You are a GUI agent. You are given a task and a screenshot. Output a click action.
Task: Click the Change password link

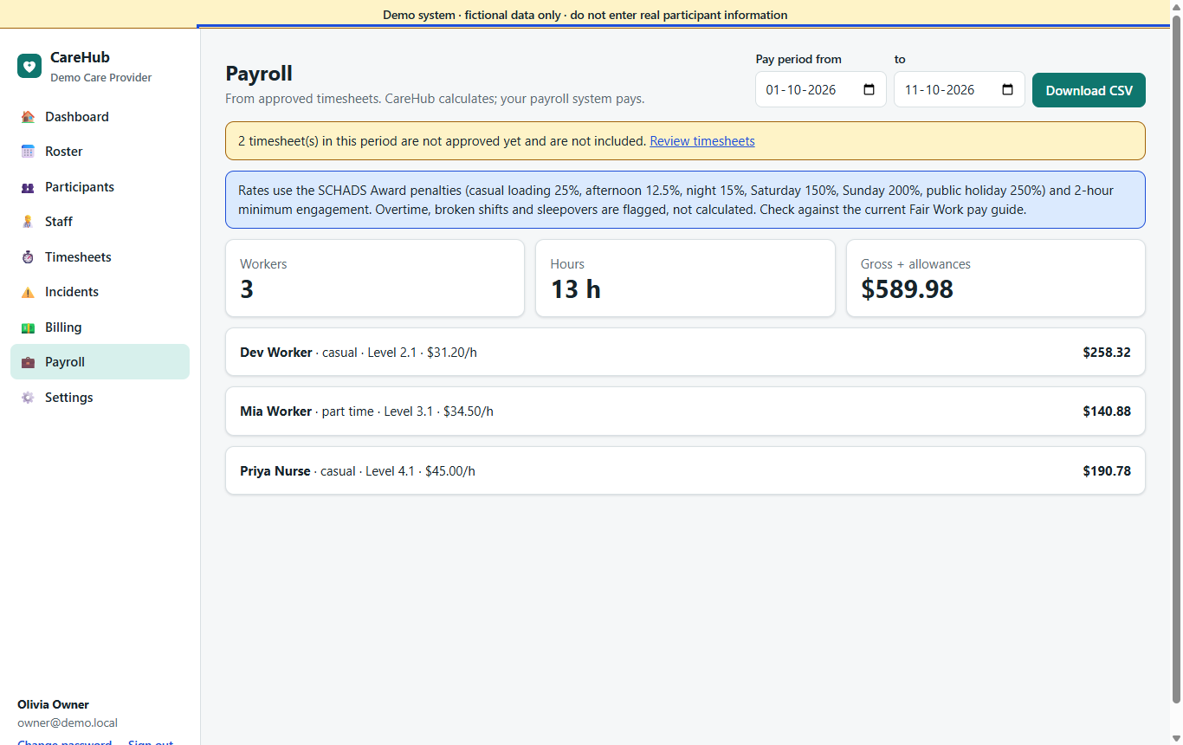(x=65, y=742)
